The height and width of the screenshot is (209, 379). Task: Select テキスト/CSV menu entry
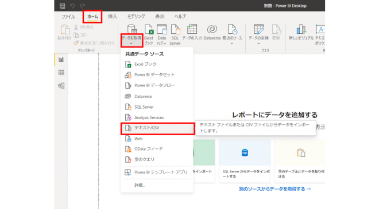(157, 128)
